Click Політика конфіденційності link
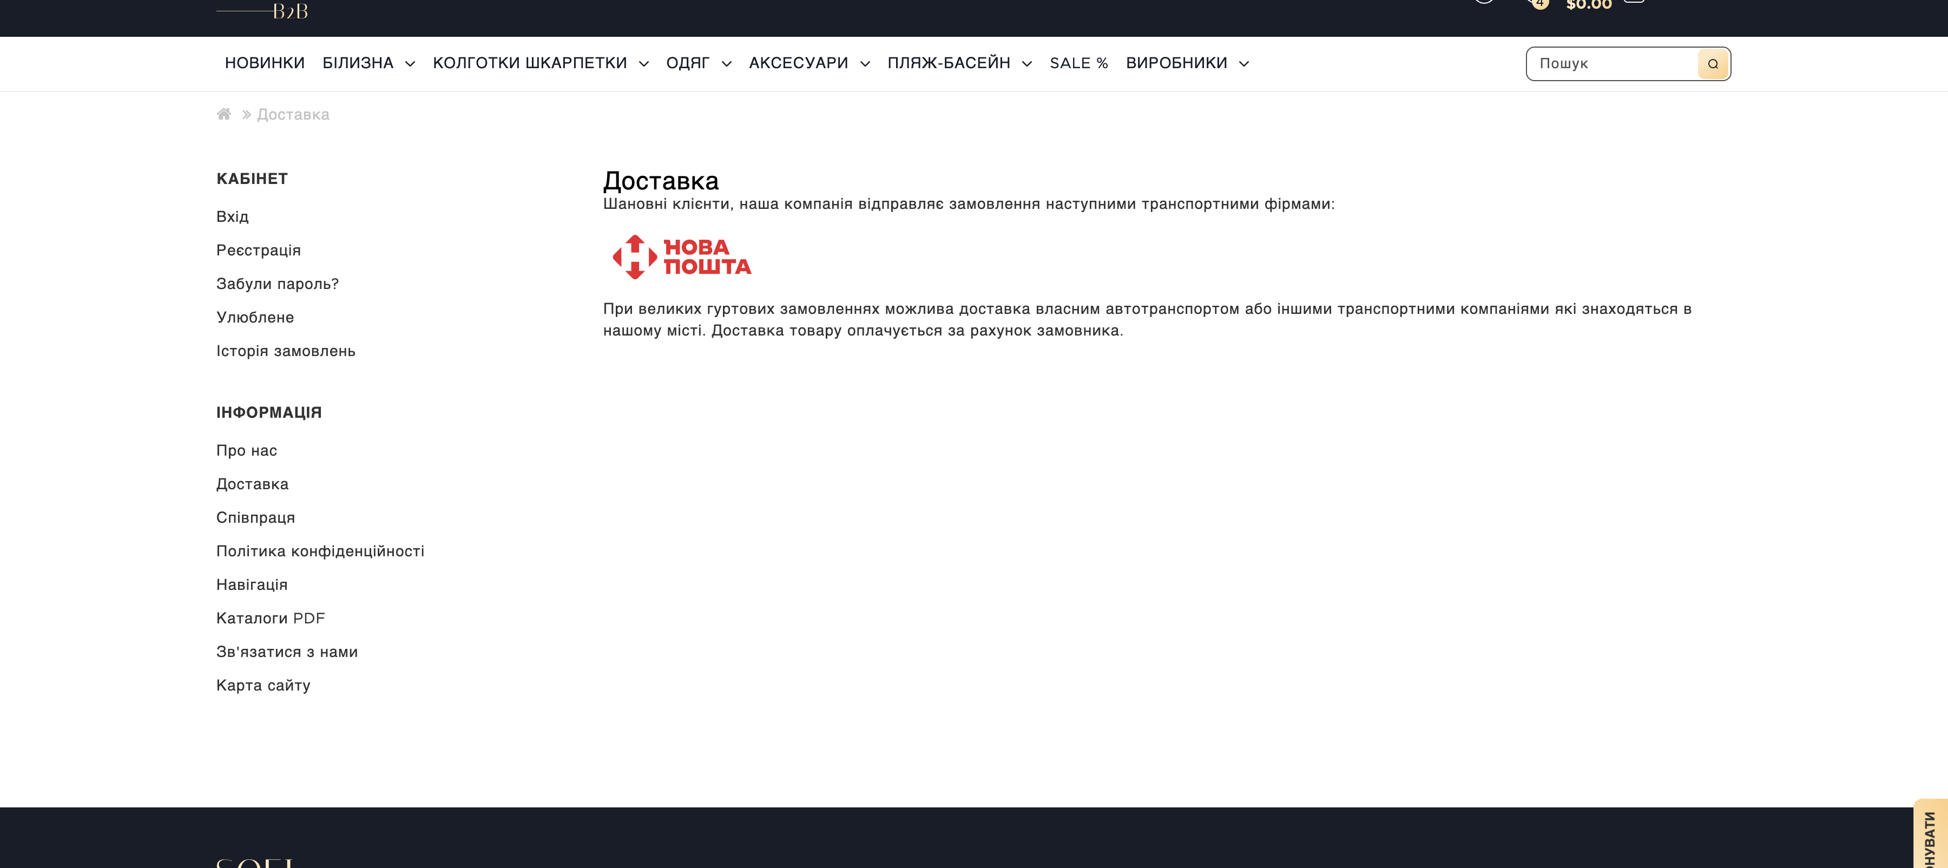 (320, 551)
